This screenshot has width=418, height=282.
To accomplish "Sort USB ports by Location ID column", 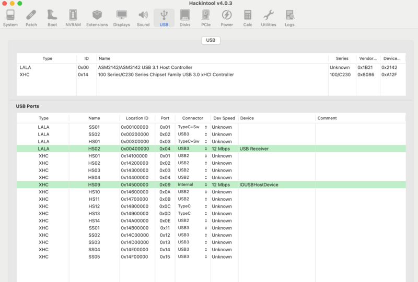I will coord(137,118).
